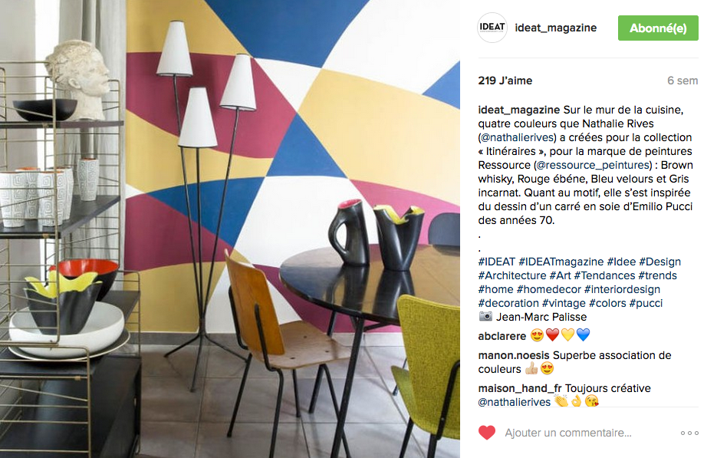Toggle the Abonné(e) follow button
Screen dimensions: 717x458
[658, 28]
